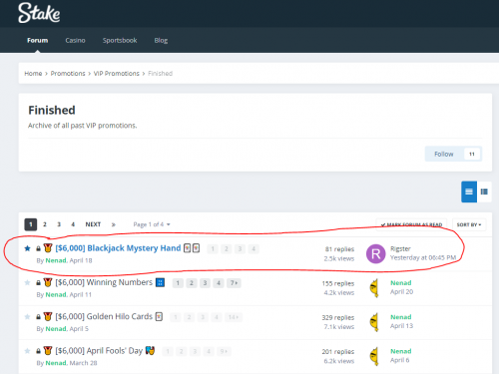Open last poster Nenad beside April 6
This screenshot has width=499, height=374.
pyautogui.click(x=401, y=351)
